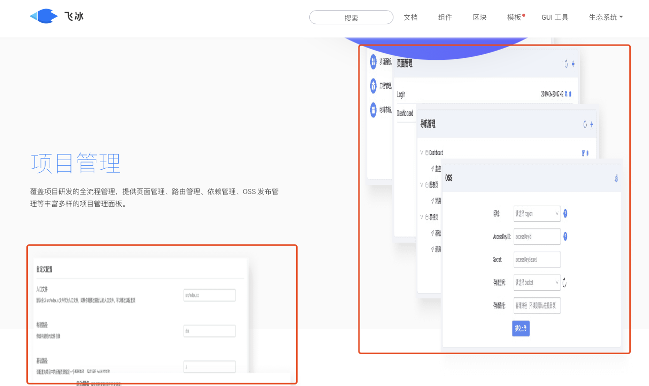Click the accessKeyId input field
The height and width of the screenshot is (386, 649).
pos(537,237)
